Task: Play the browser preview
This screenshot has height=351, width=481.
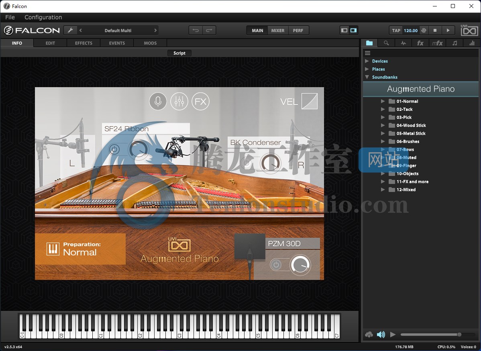Action: click(x=393, y=335)
